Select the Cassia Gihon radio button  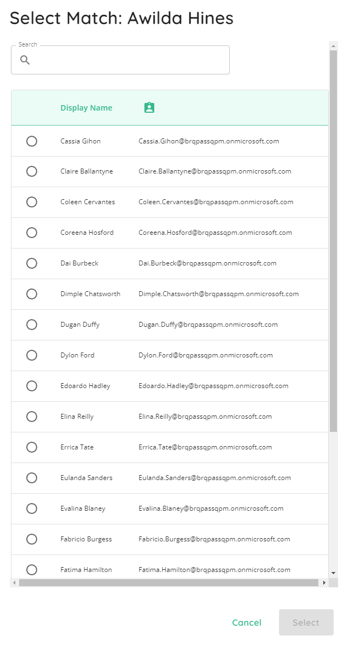coord(32,141)
